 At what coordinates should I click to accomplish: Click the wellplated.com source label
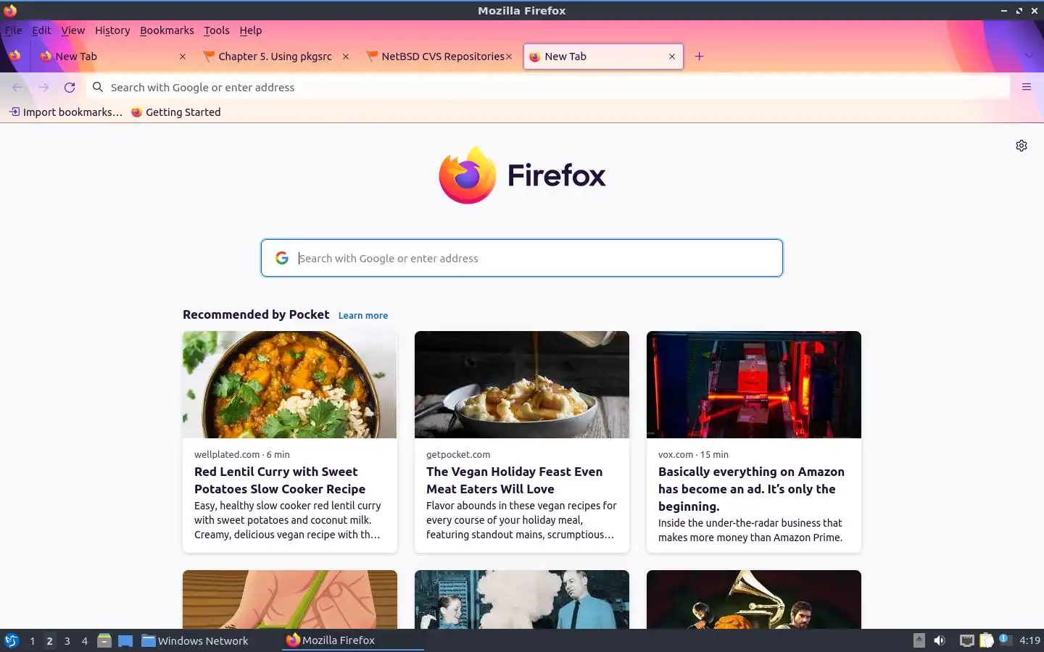(x=227, y=454)
